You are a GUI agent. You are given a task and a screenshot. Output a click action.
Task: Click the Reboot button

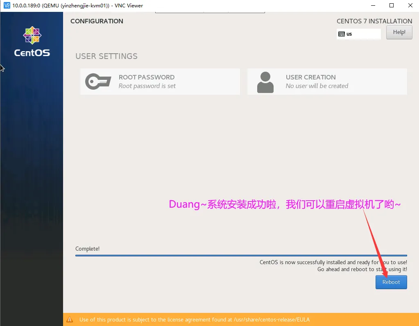tap(391, 282)
